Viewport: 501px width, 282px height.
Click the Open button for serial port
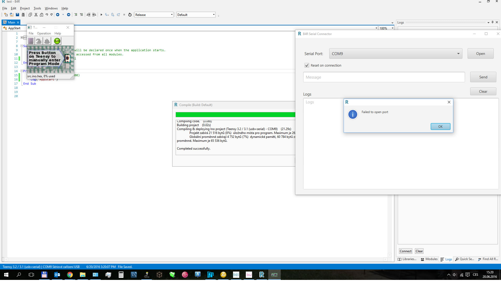point(480,54)
